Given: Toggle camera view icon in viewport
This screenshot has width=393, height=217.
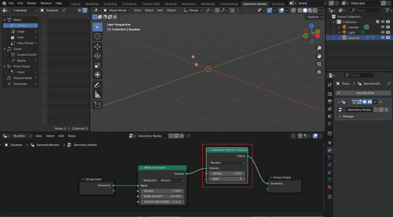Looking at the screenshot, I should (319, 64).
